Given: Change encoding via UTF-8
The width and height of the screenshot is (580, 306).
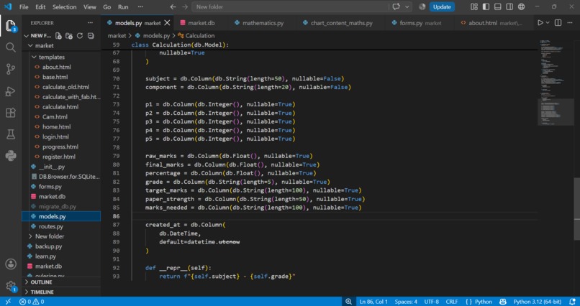Looking at the screenshot, I should point(431,302).
